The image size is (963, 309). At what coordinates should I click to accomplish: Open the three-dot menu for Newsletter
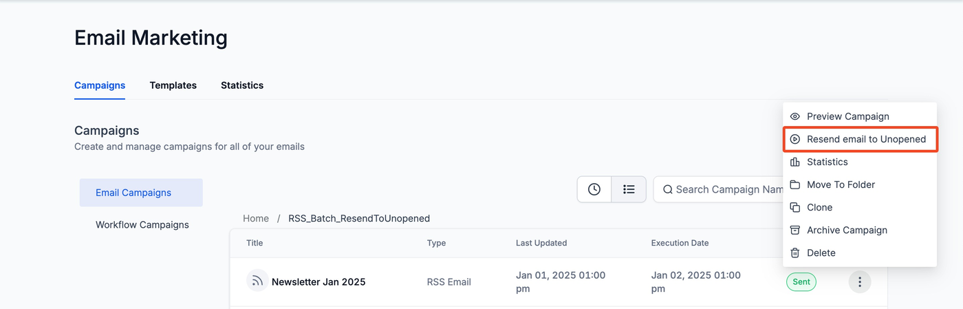coord(860,281)
